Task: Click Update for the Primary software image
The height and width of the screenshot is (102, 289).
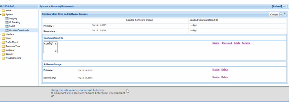Action: [216, 70]
